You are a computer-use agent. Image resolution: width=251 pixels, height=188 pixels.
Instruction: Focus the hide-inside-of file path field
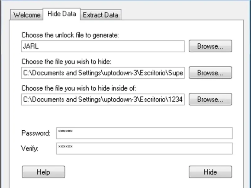(x=103, y=100)
